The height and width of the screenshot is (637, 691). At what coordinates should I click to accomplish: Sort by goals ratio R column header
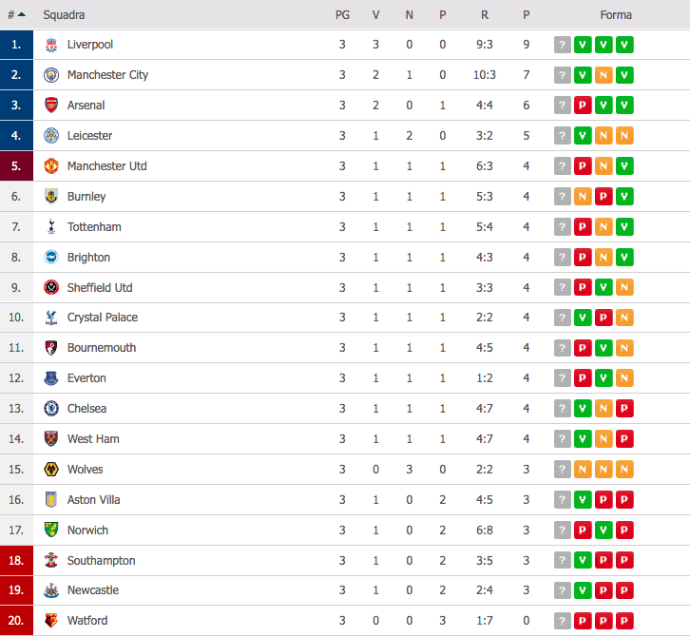tap(485, 15)
